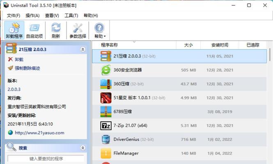273x164 pixels.
Task: Collapse the 21压缩 2.0.0.3 details panel
Action: coord(83,50)
